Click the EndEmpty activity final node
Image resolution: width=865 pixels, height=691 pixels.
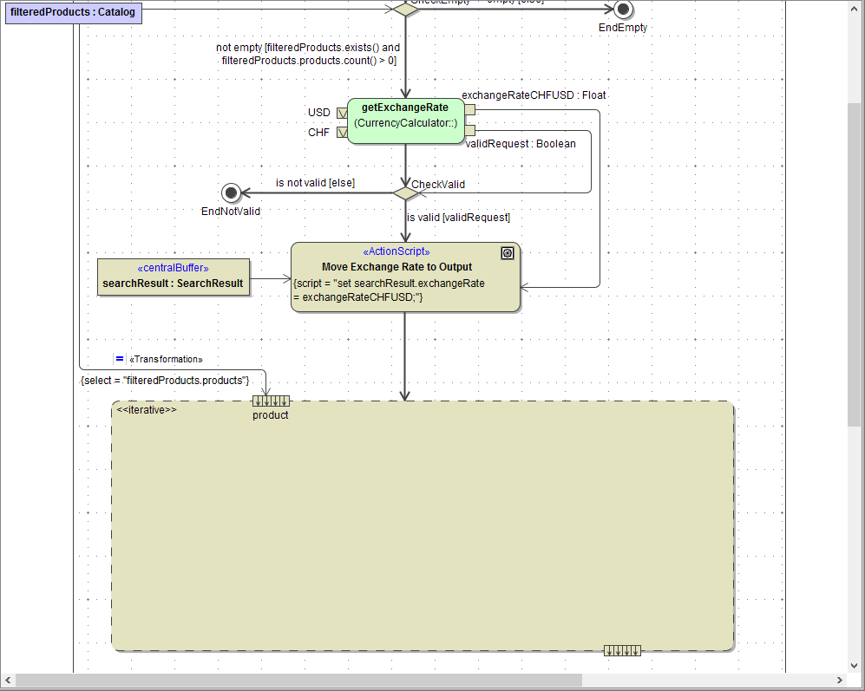(x=622, y=10)
